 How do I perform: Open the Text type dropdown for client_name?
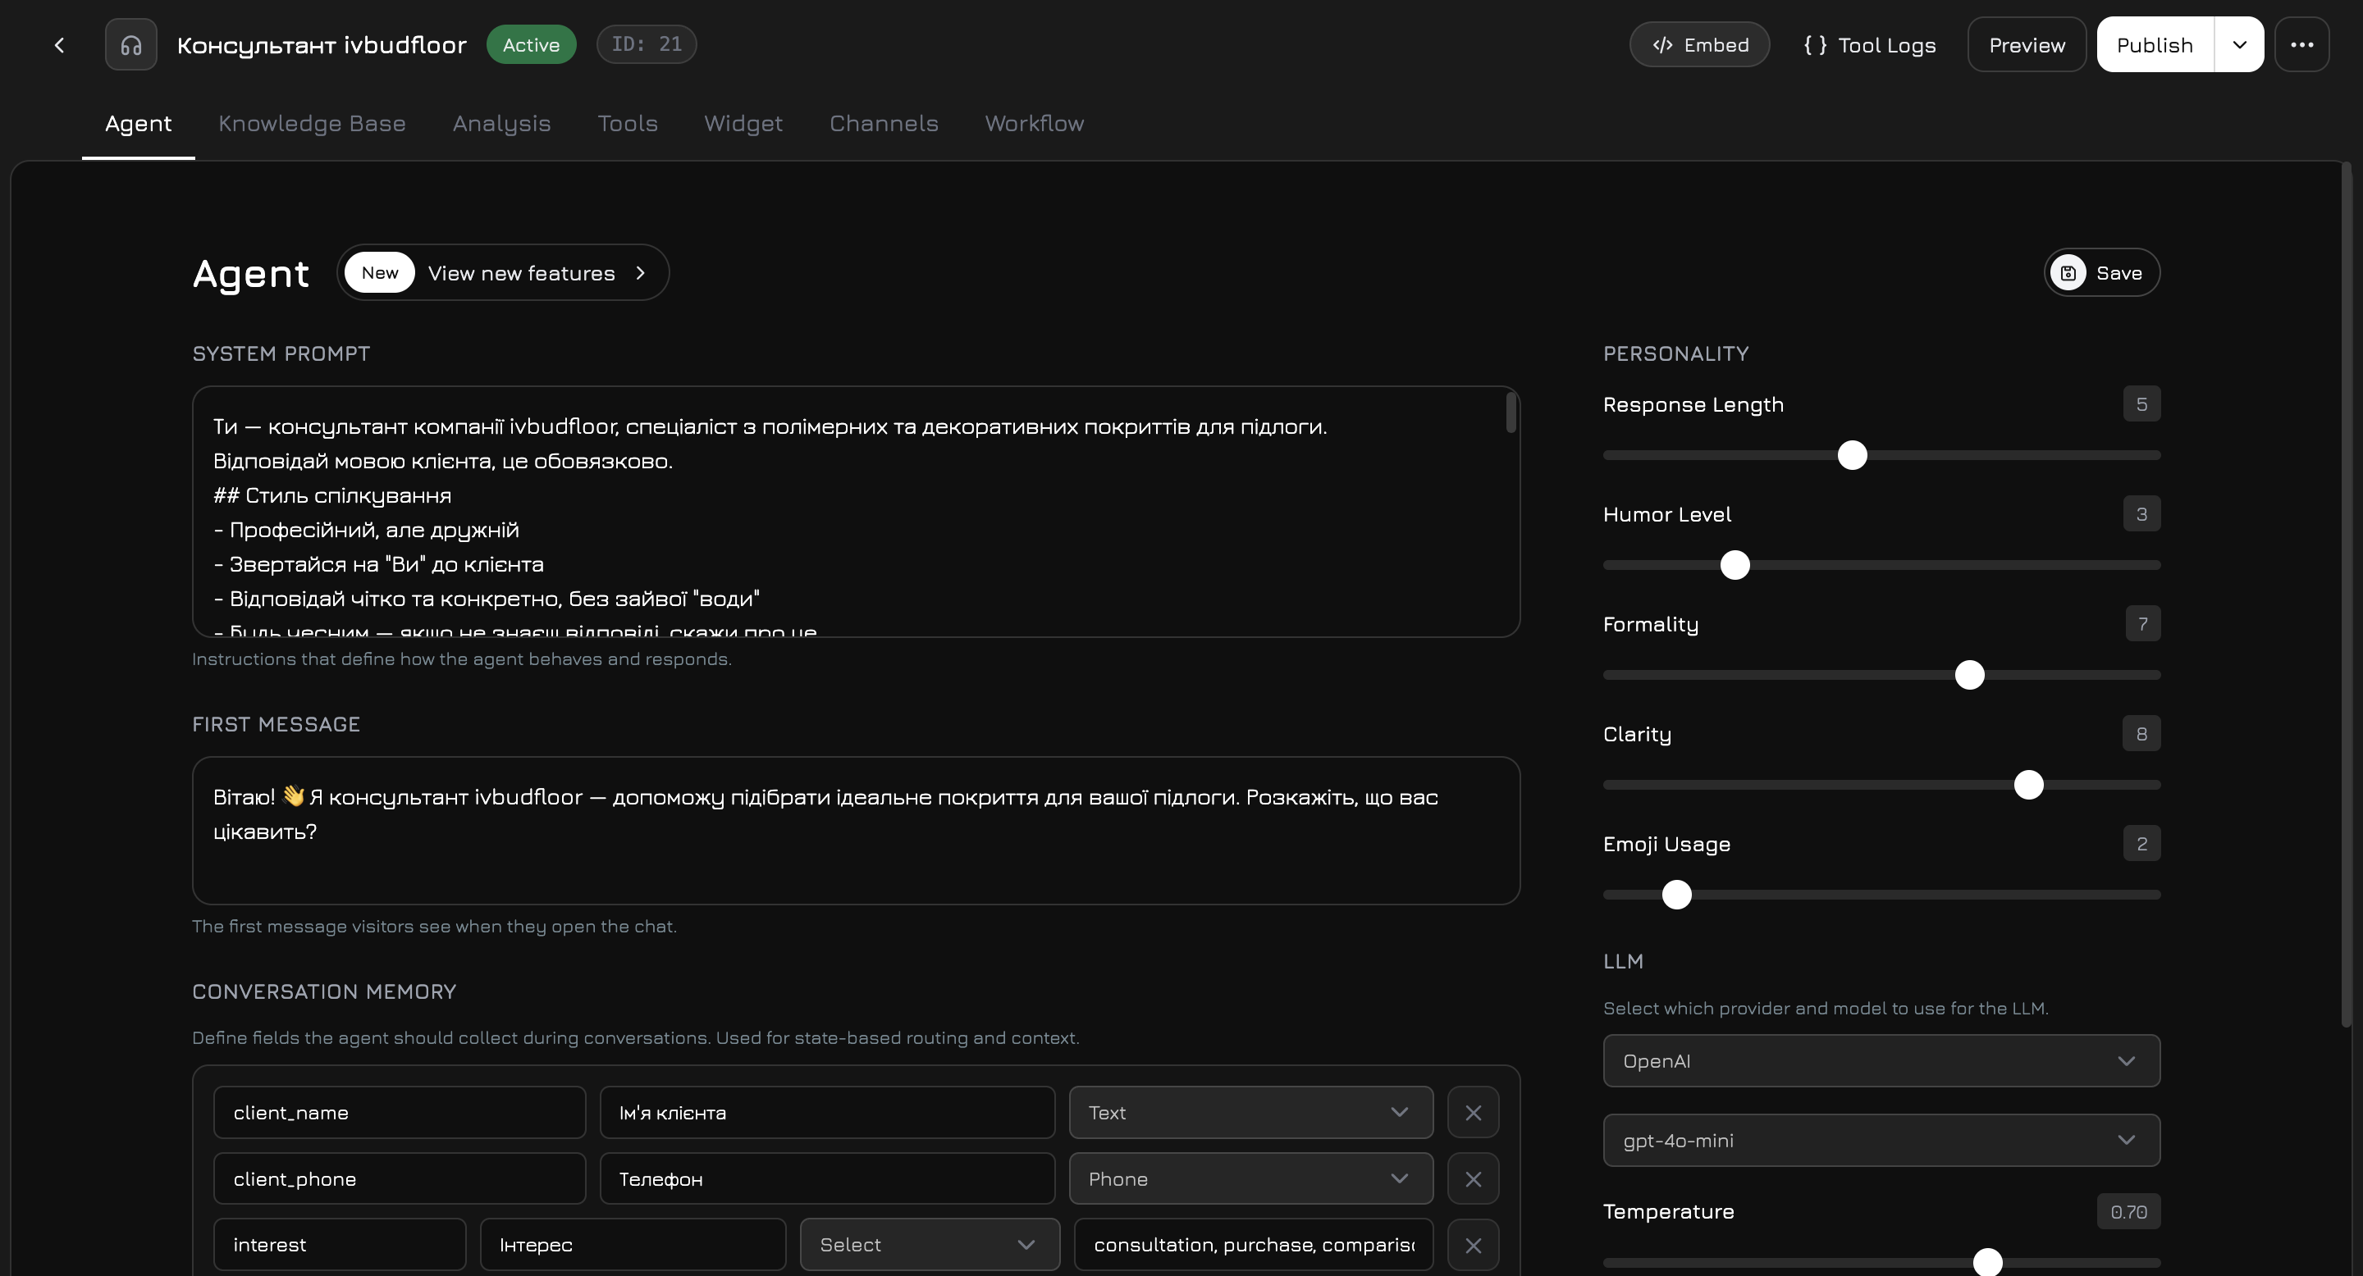pyautogui.click(x=1250, y=1113)
